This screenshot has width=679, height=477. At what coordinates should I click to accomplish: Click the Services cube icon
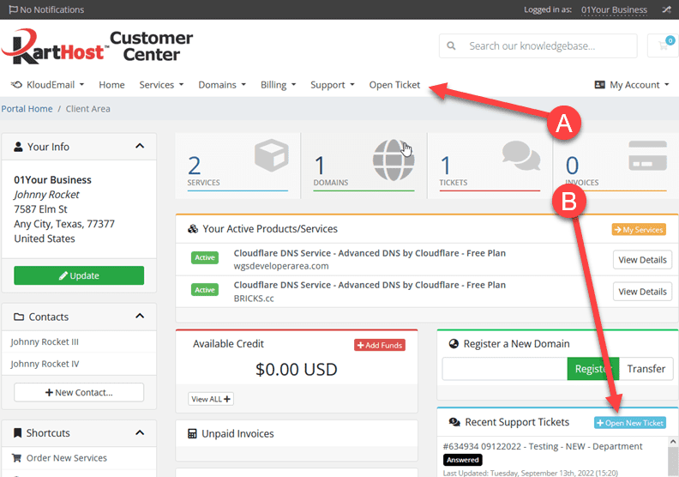[272, 155]
